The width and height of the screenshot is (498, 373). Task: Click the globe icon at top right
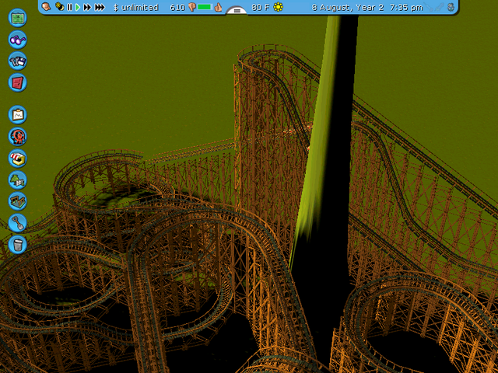pyautogui.click(x=451, y=7)
